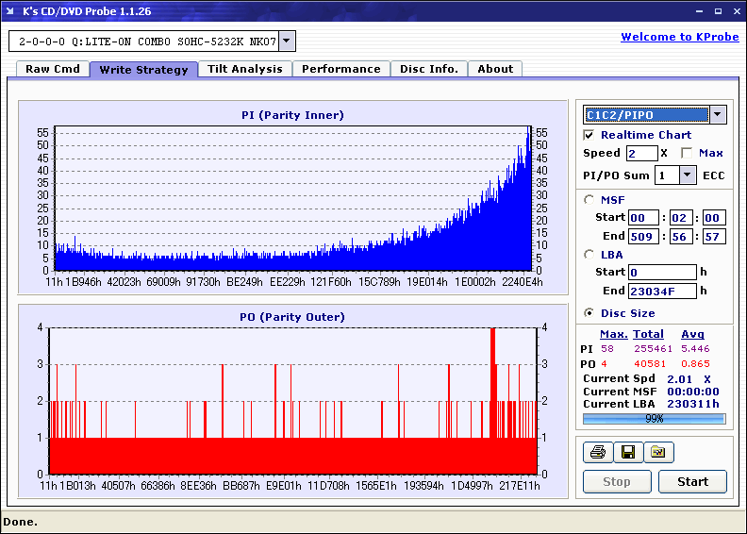Open the PI/PO Sum ECC dropdown
This screenshot has width=747, height=534.
[x=687, y=175]
